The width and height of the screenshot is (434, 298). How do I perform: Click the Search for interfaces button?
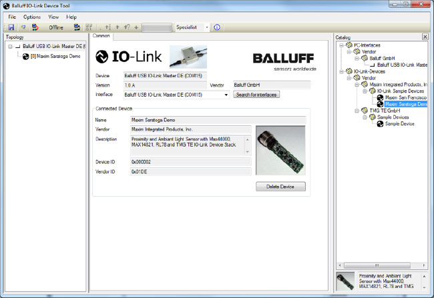[x=256, y=95]
